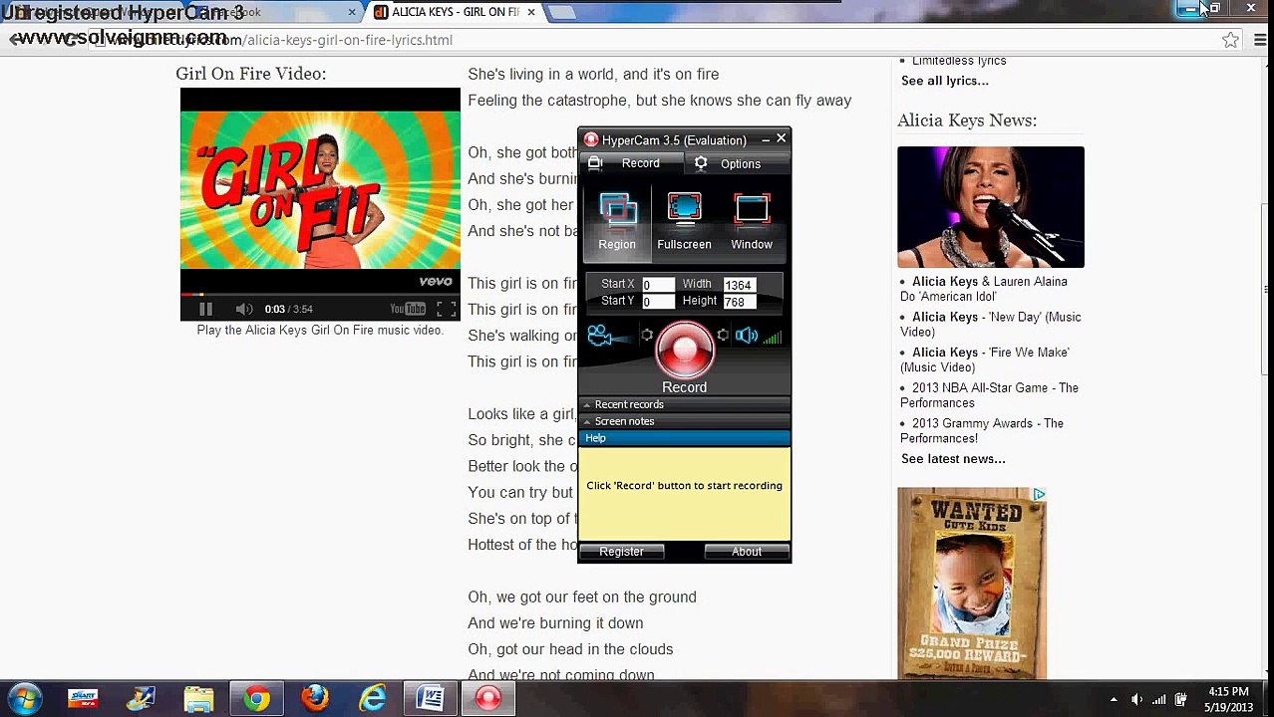Open 2013 NBA All-Star Game link
The width and height of the screenshot is (1274, 717).
point(989,395)
